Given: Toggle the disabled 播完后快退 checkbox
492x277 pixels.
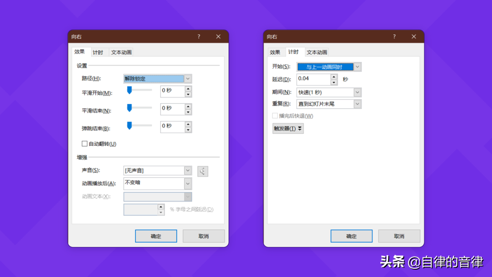Looking at the screenshot, I should (275, 116).
